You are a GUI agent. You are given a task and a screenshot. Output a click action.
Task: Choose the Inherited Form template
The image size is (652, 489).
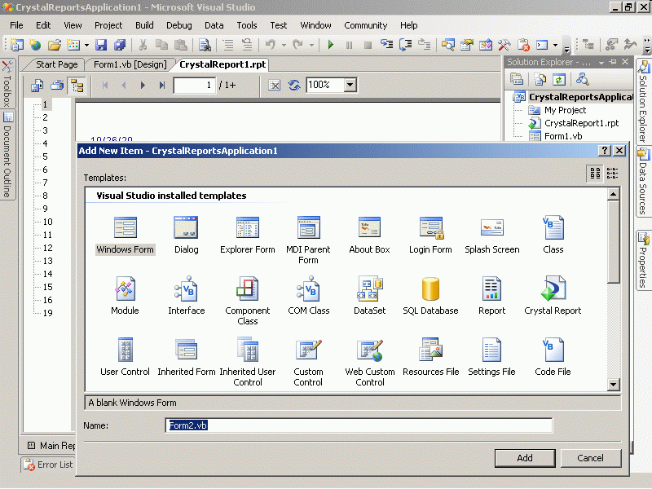[187, 357]
